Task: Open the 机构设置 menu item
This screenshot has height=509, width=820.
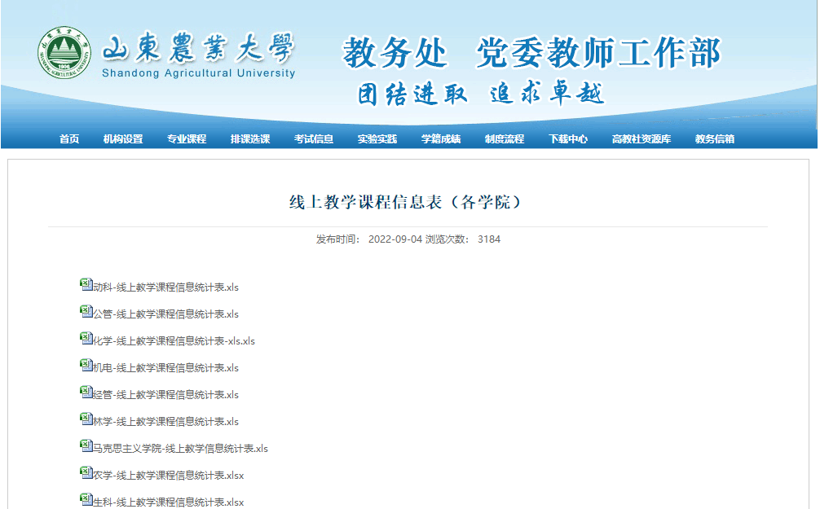Action: click(x=123, y=139)
